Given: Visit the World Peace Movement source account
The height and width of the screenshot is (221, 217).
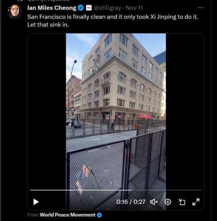Looking at the screenshot, I should pyautogui.click(x=68, y=215).
